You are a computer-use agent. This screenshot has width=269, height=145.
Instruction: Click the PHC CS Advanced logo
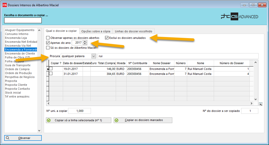[239, 17]
